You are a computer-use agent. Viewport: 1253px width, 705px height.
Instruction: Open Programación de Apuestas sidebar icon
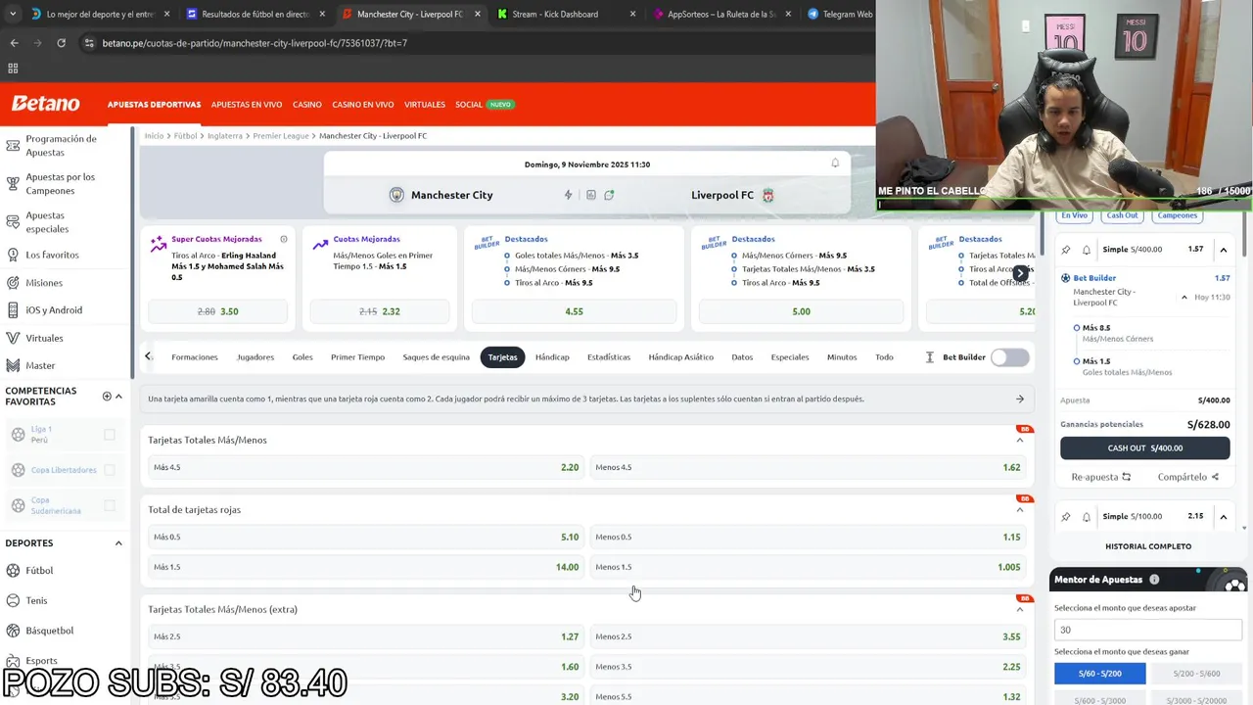pos(13,146)
